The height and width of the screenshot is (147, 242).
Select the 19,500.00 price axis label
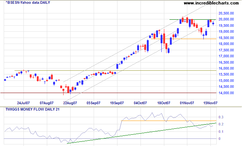[226, 26]
